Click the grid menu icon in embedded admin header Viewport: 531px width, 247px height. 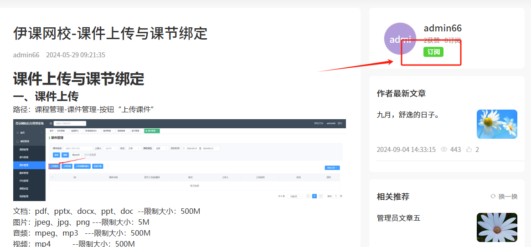[50, 123]
